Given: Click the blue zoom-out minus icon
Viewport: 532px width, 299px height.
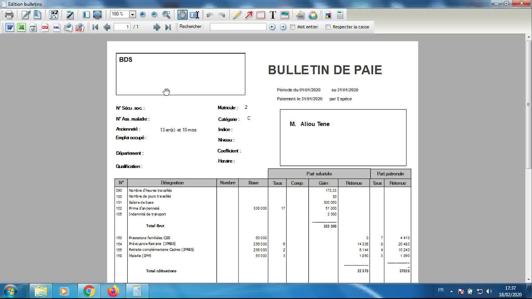Looking at the screenshot, I should (154, 15).
